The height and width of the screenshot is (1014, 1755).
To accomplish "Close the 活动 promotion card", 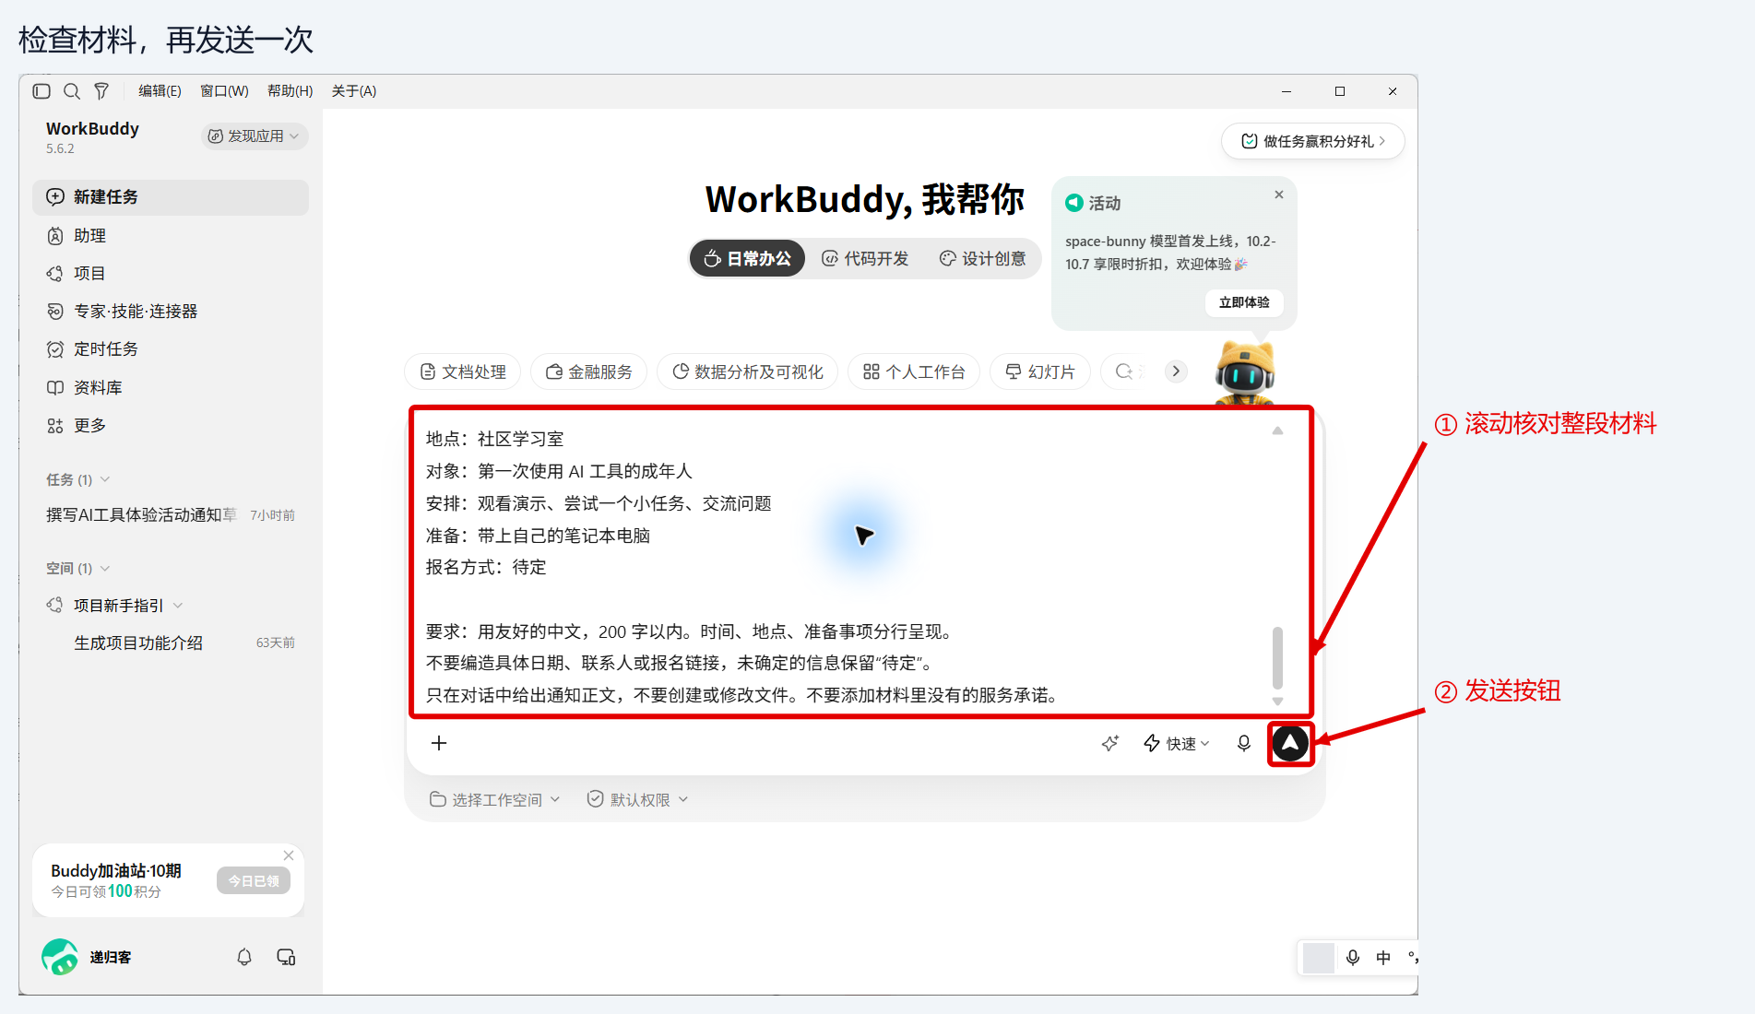I will click(1279, 195).
